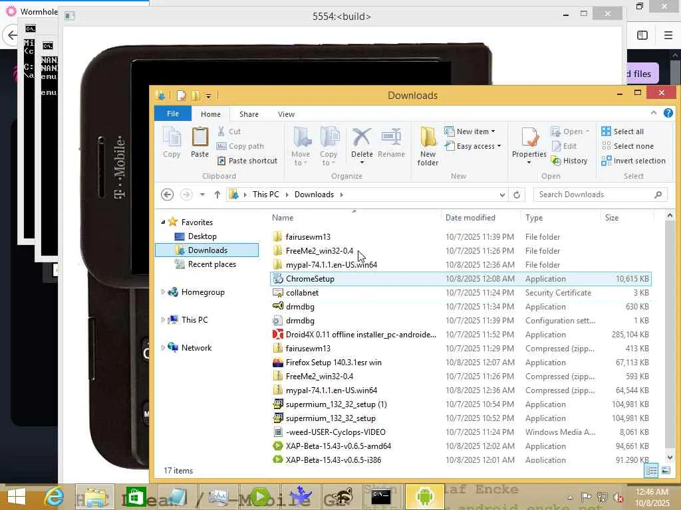Open Properties for selected file
The height and width of the screenshot is (510, 681).
pyautogui.click(x=529, y=145)
